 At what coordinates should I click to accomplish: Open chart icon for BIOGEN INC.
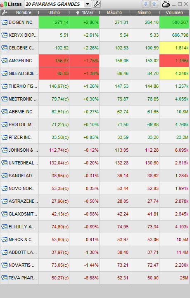(x=4, y=22)
